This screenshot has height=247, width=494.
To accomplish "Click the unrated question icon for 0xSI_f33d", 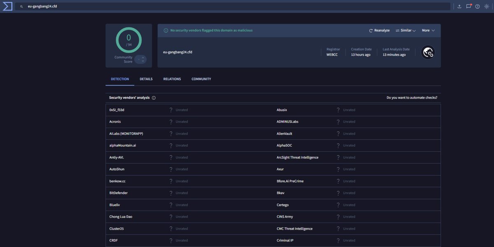I will (171, 110).
